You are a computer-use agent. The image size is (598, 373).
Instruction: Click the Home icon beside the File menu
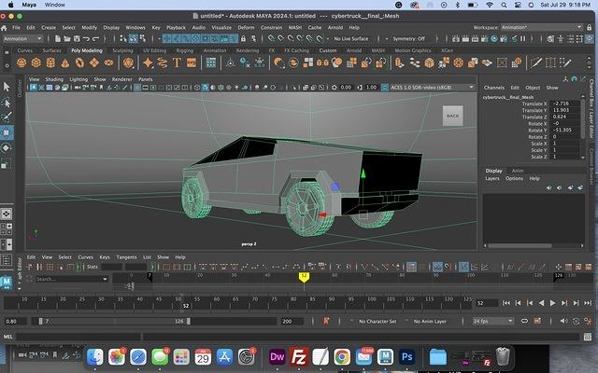[4, 28]
